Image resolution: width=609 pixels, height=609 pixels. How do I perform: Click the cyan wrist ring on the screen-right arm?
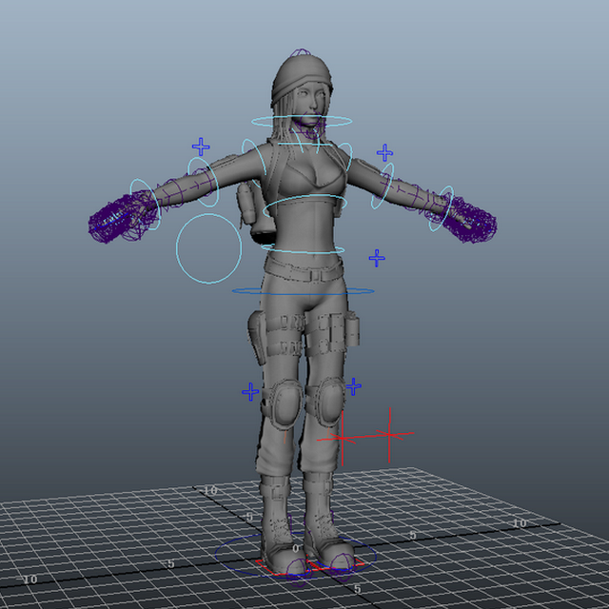coord(442,208)
